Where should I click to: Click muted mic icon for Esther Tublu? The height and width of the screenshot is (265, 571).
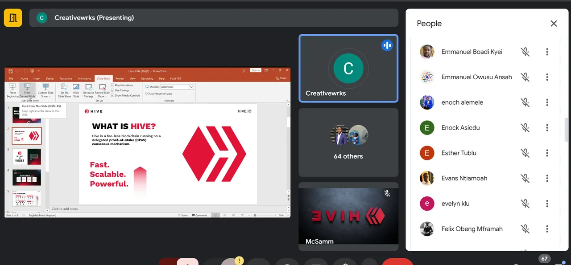525,153
